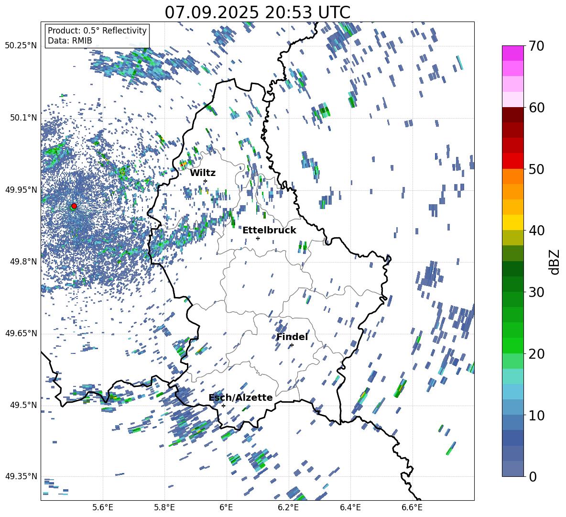Click the bright red colorbar segment above 50
Image resolution: width=566 pixels, height=517 pixels.
512,161
